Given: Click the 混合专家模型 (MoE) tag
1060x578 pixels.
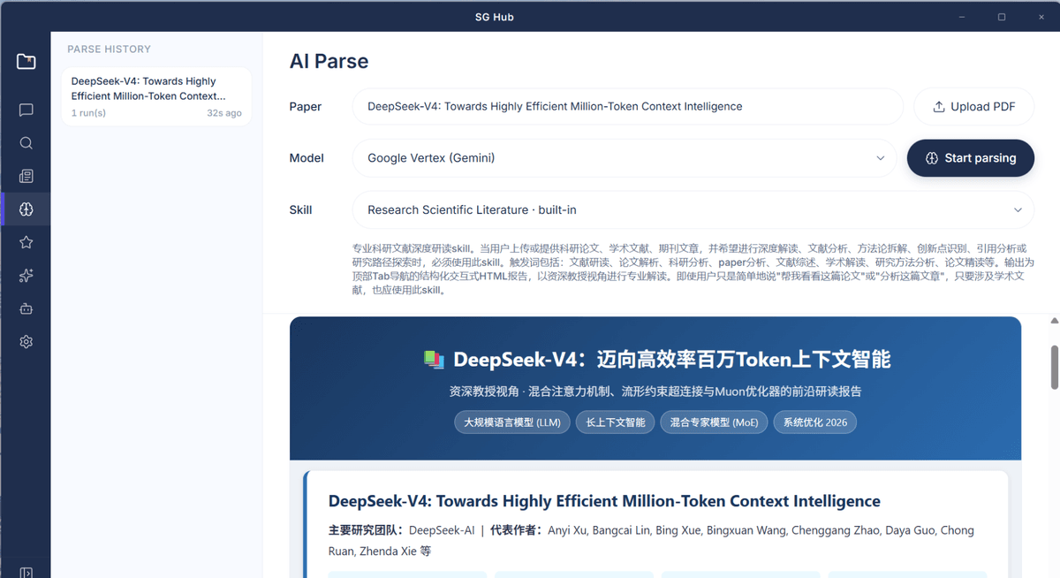Looking at the screenshot, I should coord(714,422).
